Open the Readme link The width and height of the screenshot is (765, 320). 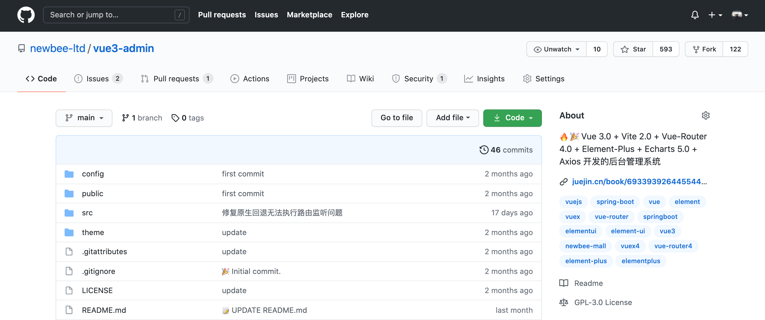point(581,283)
